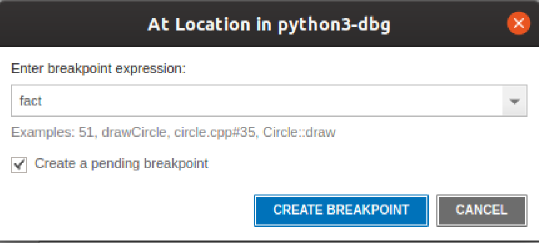
Task: Click the "circle.cpp#35" example text
Action: (x=215, y=132)
